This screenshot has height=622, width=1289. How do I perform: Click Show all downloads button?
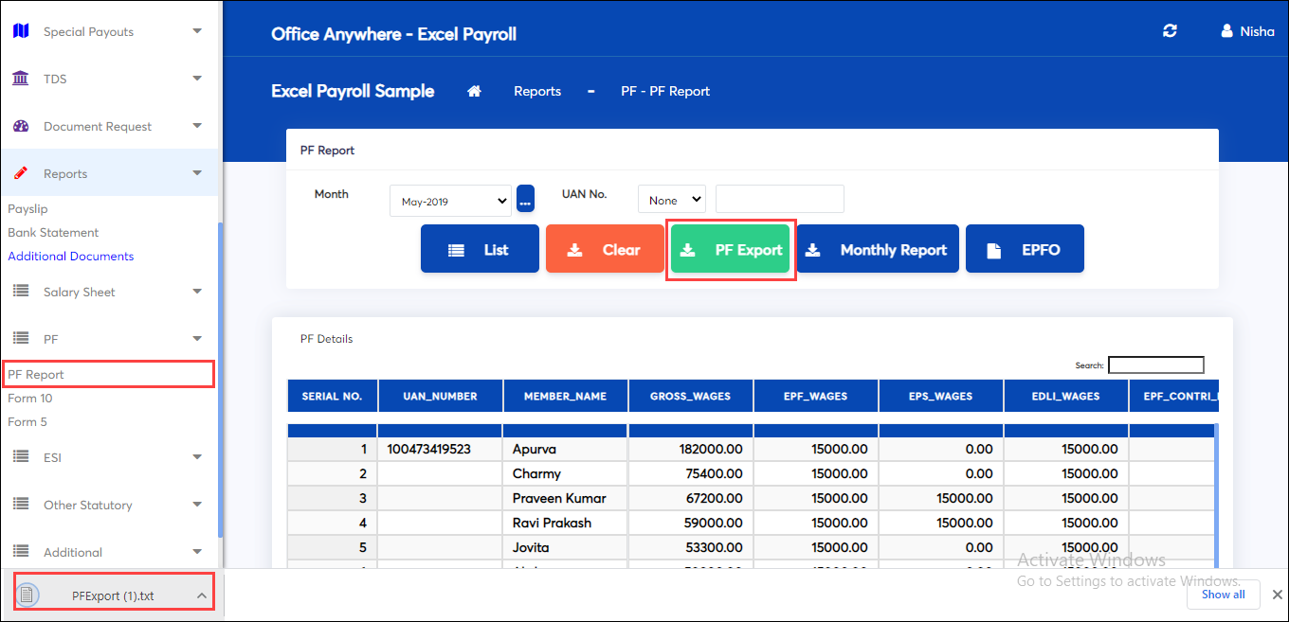(1223, 595)
